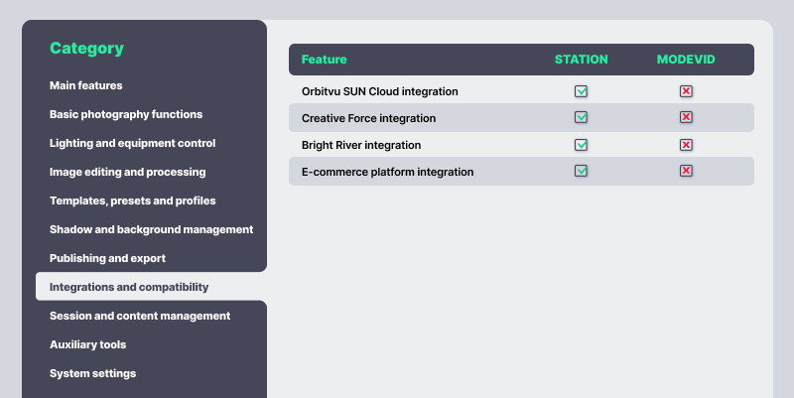Image resolution: width=794 pixels, height=398 pixels.
Task: Open the Main features category
Action: (86, 85)
